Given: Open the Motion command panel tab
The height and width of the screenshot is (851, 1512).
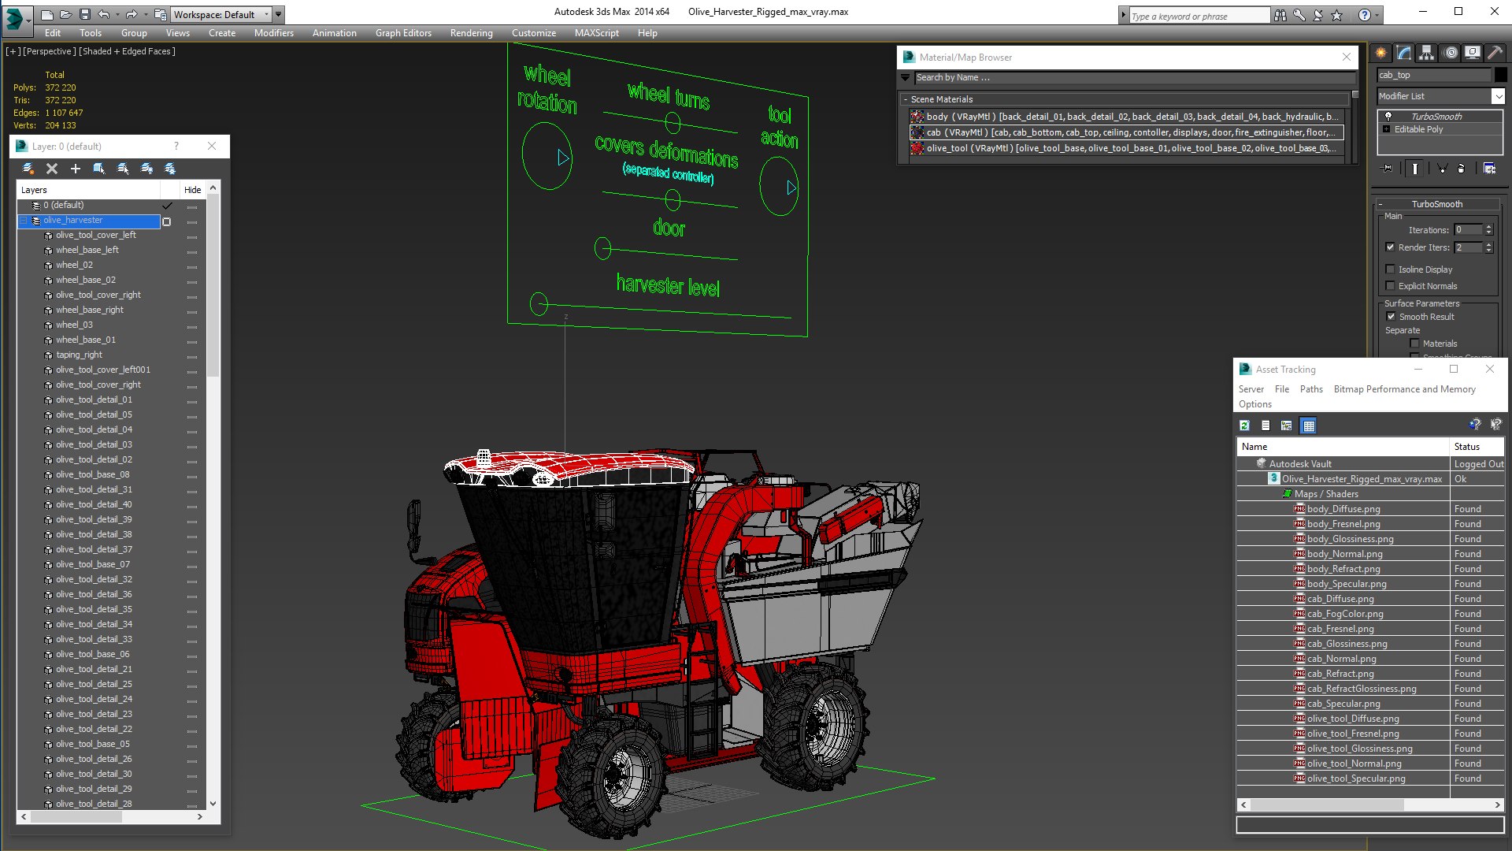Looking at the screenshot, I should tap(1451, 53).
